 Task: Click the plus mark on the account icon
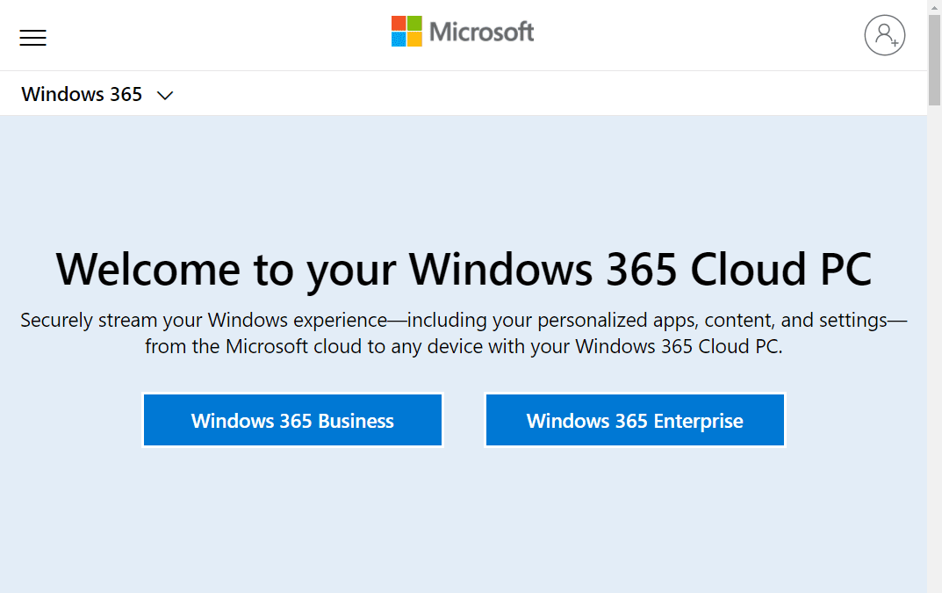click(895, 44)
